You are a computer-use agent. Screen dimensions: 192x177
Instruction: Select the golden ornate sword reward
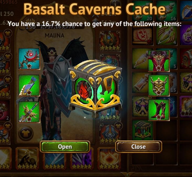[29, 112]
